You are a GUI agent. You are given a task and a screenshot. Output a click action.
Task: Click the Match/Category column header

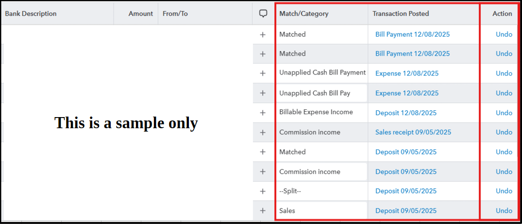[x=304, y=14]
